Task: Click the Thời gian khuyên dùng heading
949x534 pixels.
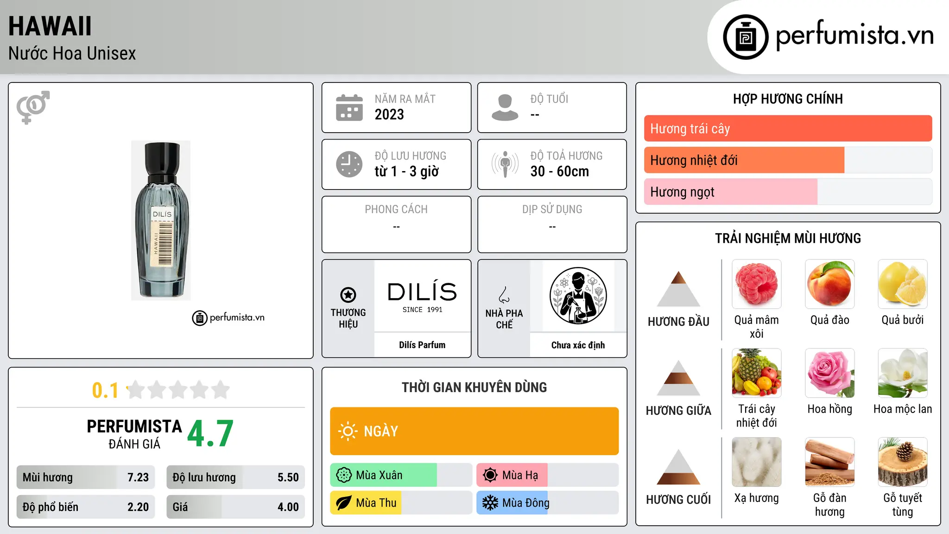Action: click(x=474, y=388)
